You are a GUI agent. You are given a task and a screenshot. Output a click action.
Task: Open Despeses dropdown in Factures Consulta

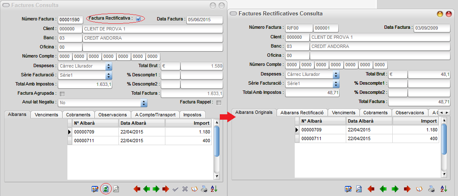pos(109,66)
